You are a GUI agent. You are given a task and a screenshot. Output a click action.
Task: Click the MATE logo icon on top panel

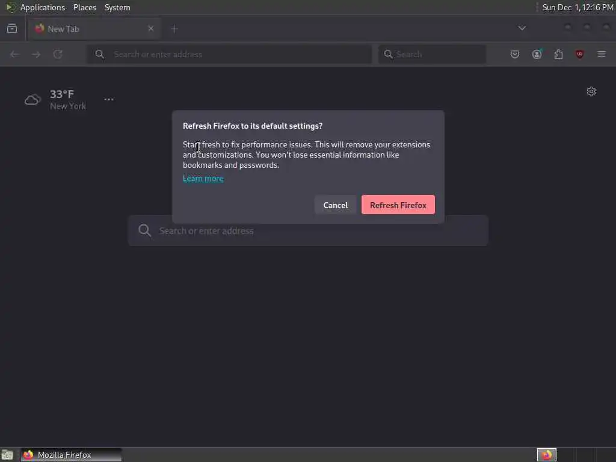point(11,7)
